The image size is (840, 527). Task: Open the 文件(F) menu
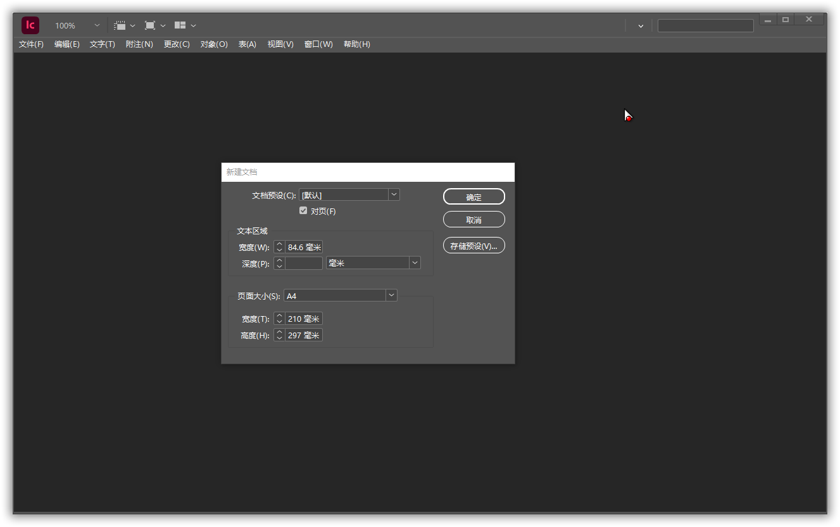(x=31, y=44)
